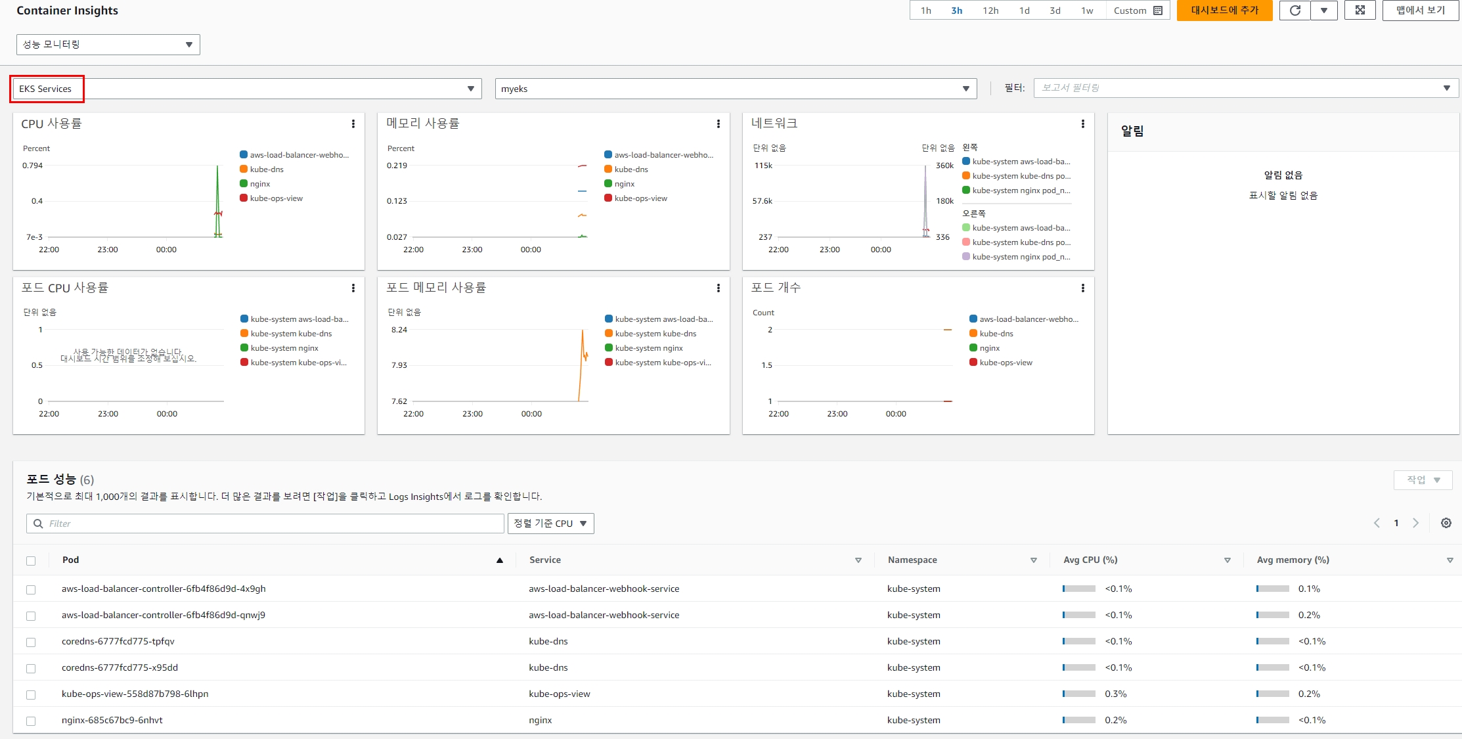Switch to the 1w time range

[x=1087, y=11]
